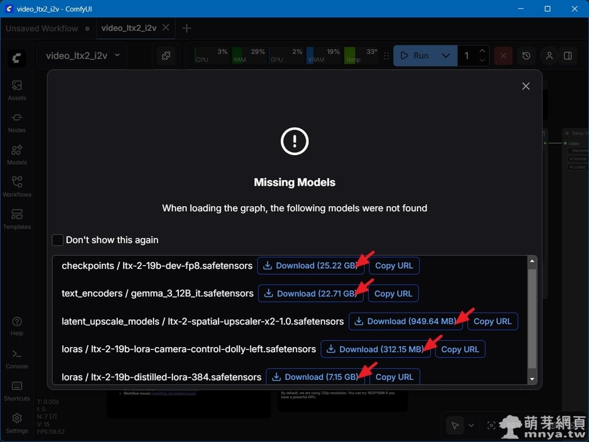Viewport: 589px width, 442px height.
Task: Open the Workflows sidebar panel
Action: click(17, 186)
